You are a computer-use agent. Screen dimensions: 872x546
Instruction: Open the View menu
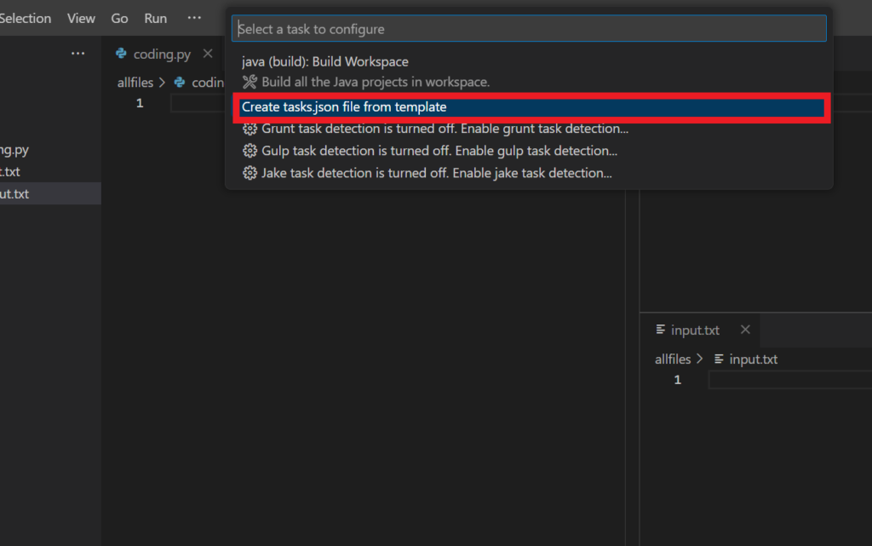[81, 19]
